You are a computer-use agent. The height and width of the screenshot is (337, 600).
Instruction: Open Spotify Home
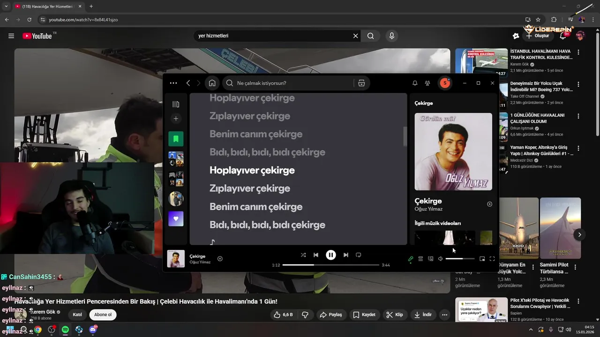[212, 83]
